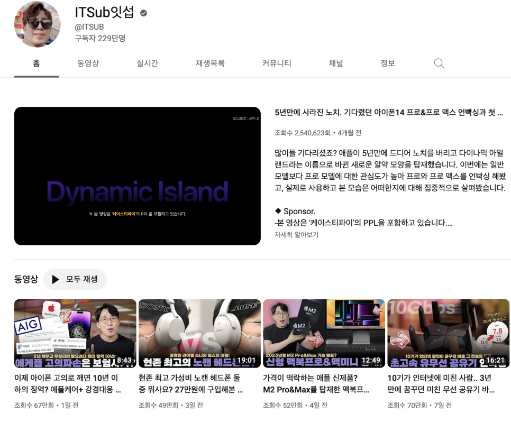The image size is (511, 423).
Task: Click '조회수 67만회 • 1일 전' text
Action: point(46,406)
